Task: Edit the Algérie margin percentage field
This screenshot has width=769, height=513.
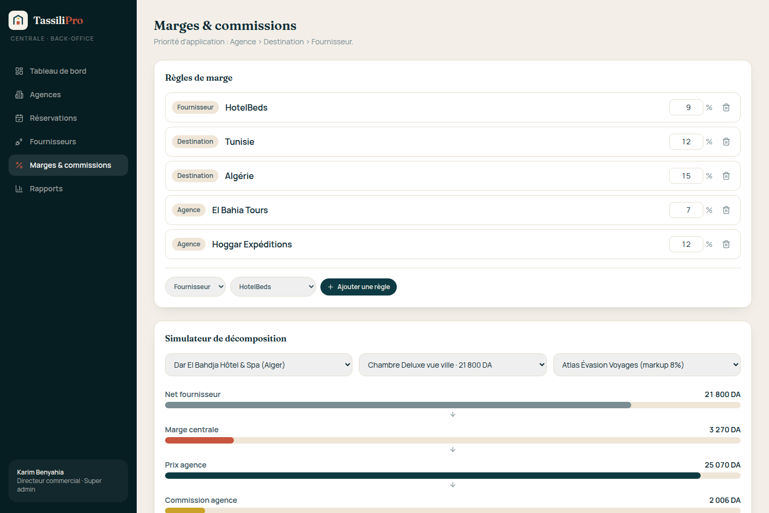Action: click(x=686, y=176)
